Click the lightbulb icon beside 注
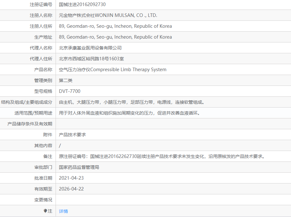 point(45,211)
